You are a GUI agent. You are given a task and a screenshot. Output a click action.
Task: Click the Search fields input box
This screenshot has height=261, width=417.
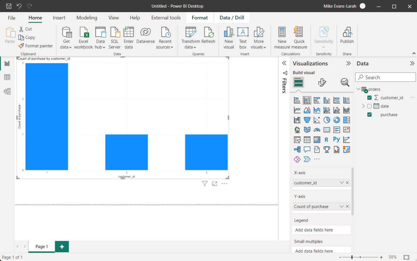tap(385, 77)
